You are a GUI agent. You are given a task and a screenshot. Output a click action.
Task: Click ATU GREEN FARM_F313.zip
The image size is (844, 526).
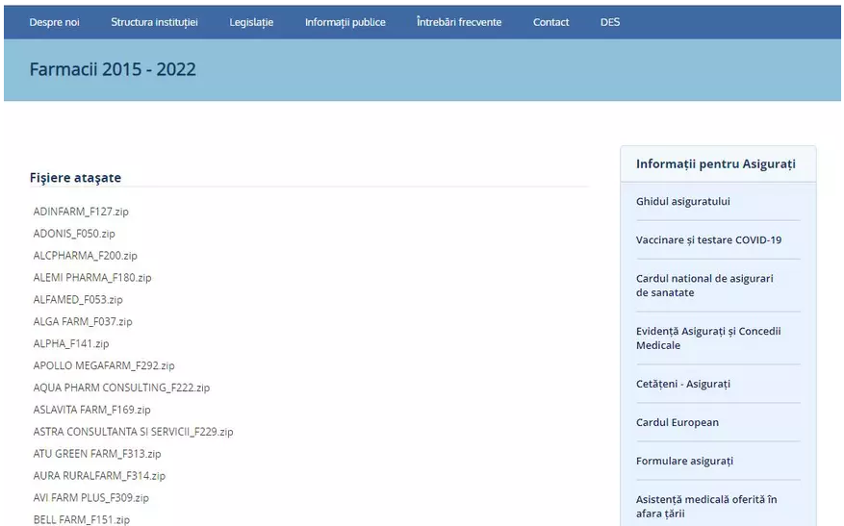click(x=97, y=454)
